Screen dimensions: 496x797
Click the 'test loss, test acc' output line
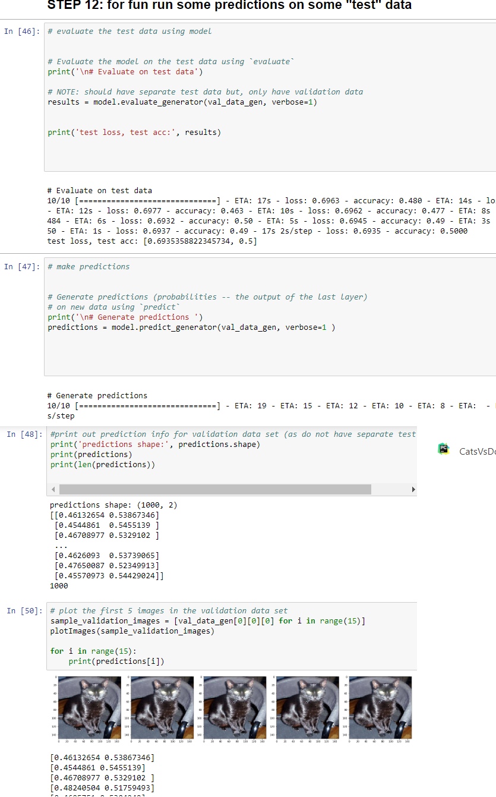[x=151, y=241]
